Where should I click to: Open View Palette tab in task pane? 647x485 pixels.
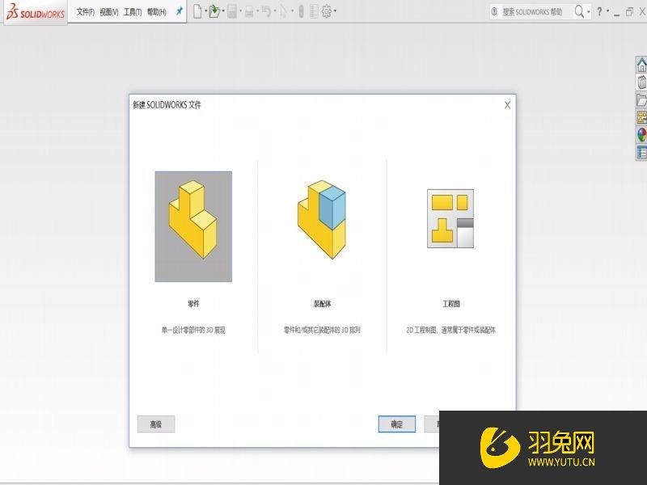tap(641, 117)
